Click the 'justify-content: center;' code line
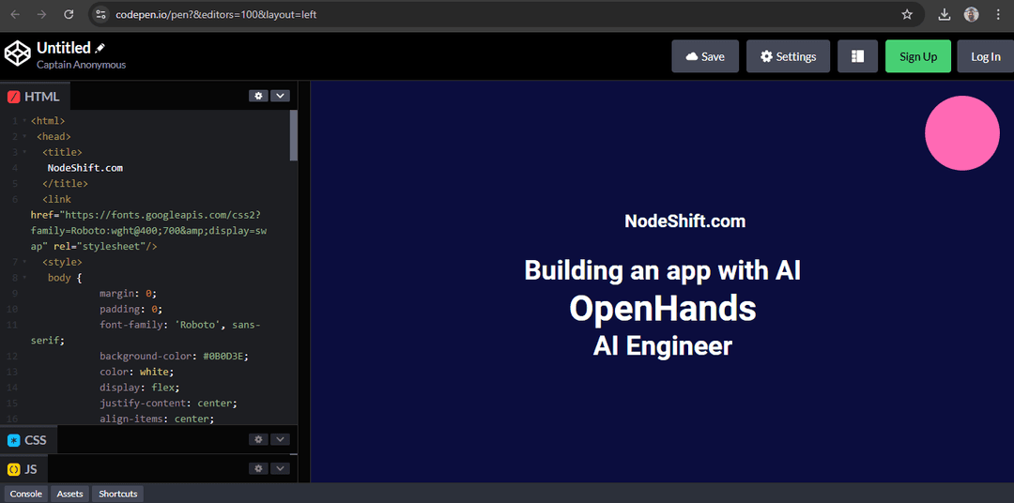The image size is (1014, 503). pyautogui.click(x=168, y=404)
